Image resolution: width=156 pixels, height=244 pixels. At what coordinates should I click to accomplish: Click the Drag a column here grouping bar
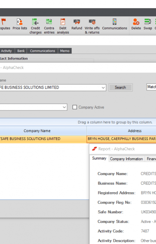pyautogui.click(x=78, y=122)
